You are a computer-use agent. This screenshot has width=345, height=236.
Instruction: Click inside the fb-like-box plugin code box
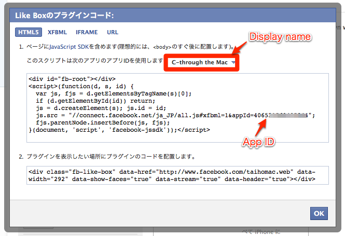pyautogui.click(x=177, y=175)
